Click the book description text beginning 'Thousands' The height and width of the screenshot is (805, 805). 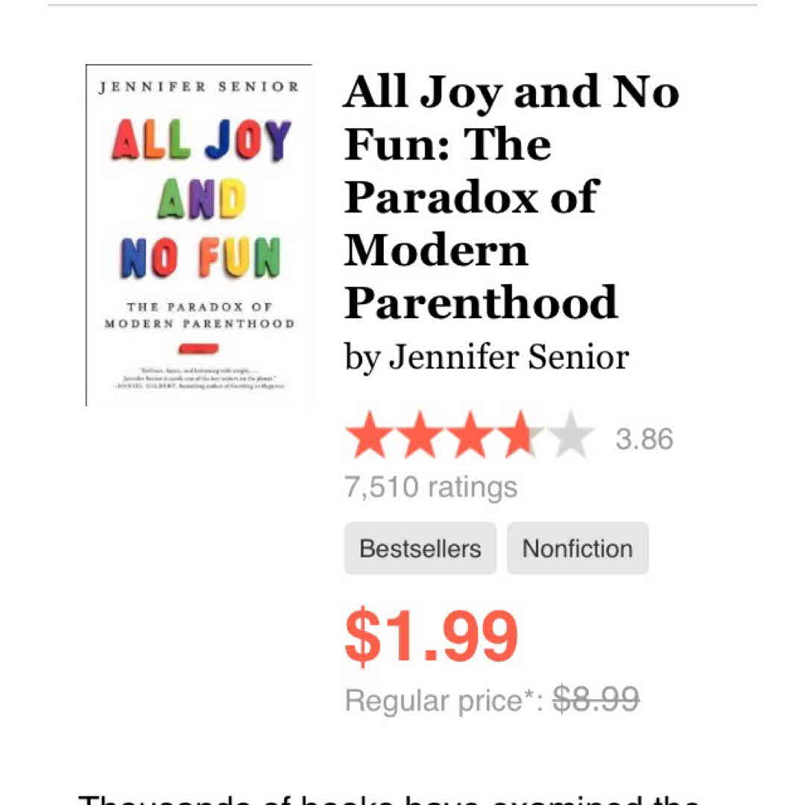coord(389,796)
